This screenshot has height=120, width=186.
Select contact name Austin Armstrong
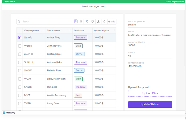click(57, 95)
